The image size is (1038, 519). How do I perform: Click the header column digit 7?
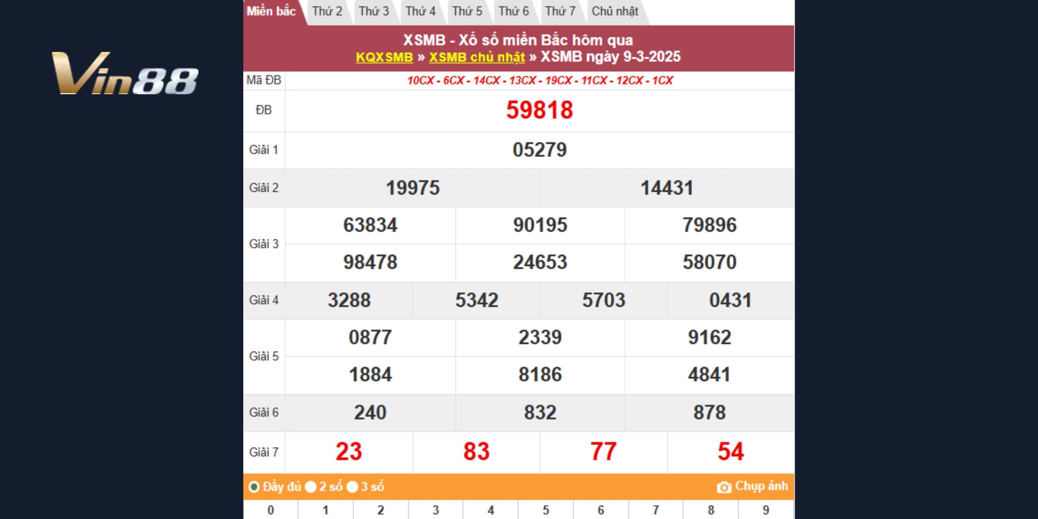tap(656, 510)
